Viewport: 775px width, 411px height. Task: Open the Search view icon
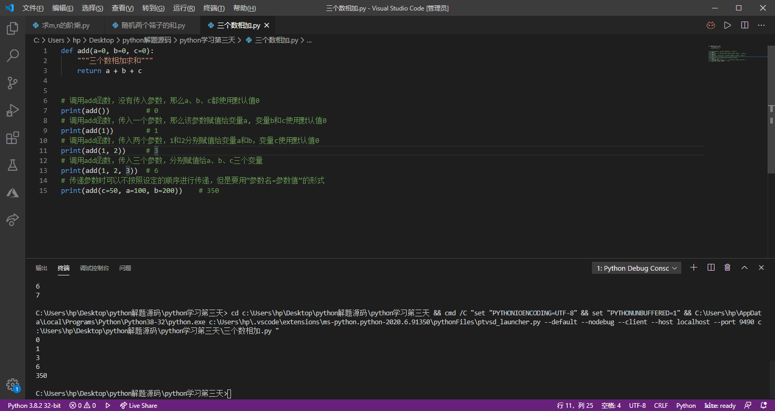click(x=13, y=55)
